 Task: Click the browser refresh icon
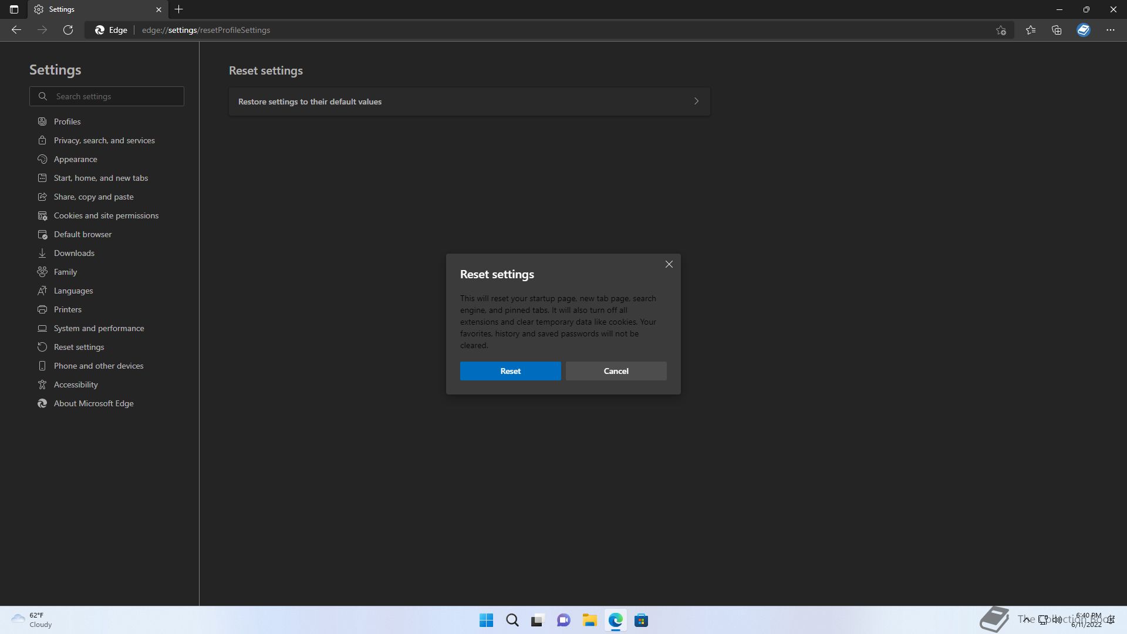pos(68,30)
